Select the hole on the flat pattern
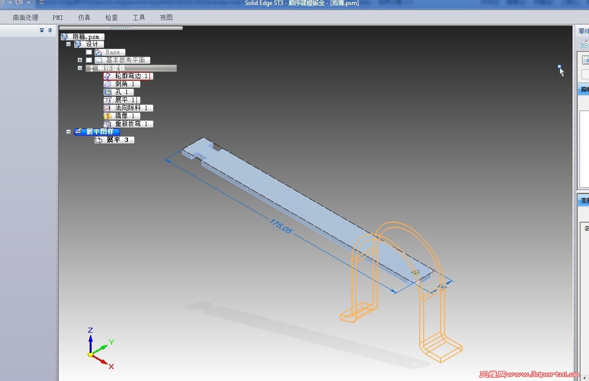589x381 pixels. pos(415,272)
